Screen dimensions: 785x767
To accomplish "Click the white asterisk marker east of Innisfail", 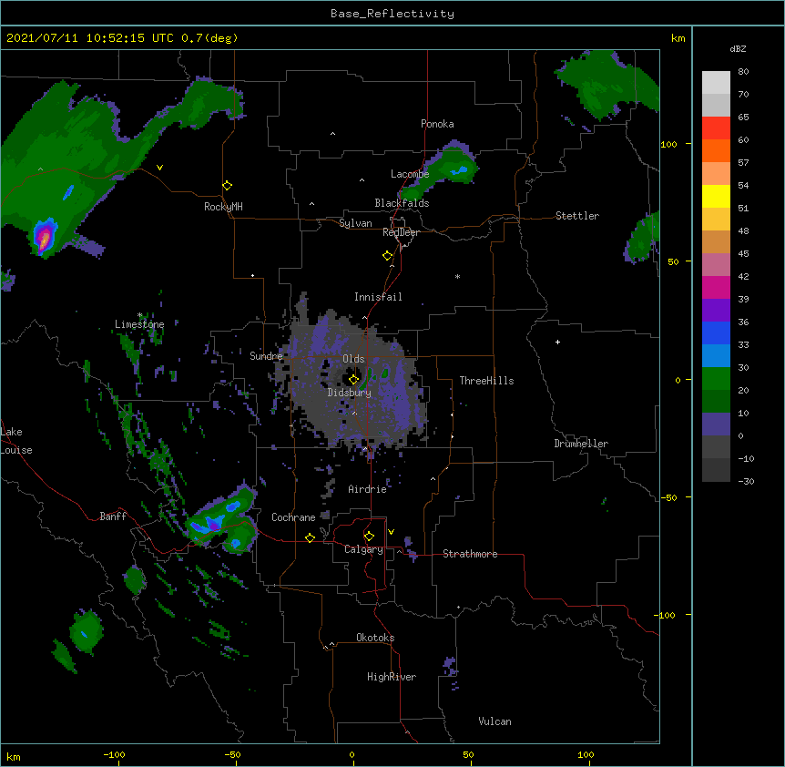I will point(457,276).
